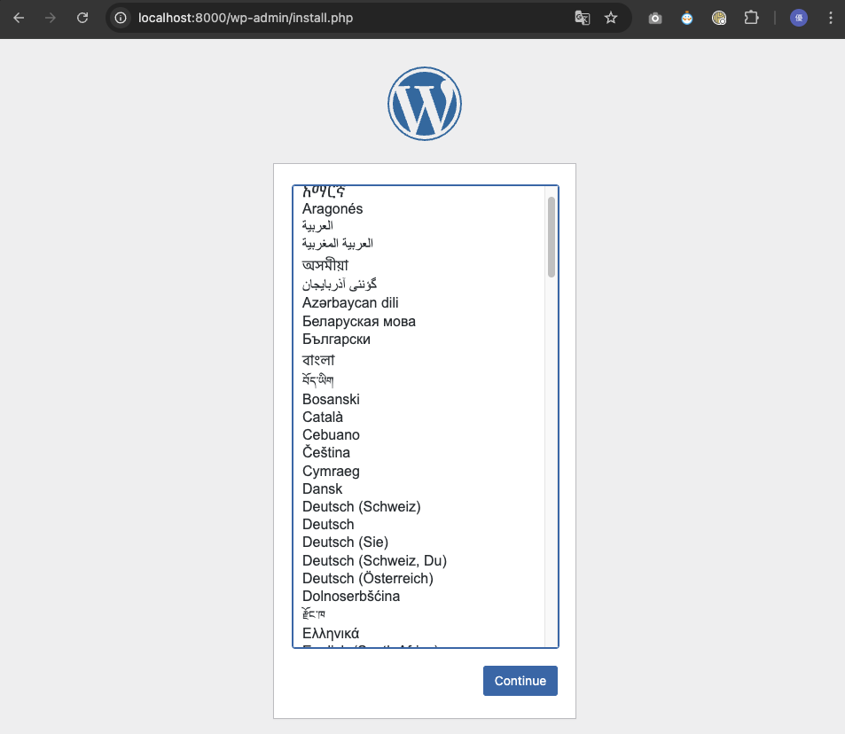Select Deutsch (Schweiz, Du) language

pyautogui.click(x=419, y=560)
